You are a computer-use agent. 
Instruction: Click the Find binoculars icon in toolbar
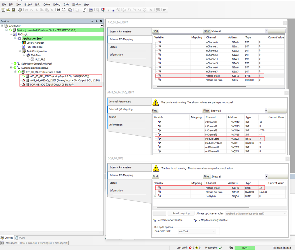tap(58, 10)
